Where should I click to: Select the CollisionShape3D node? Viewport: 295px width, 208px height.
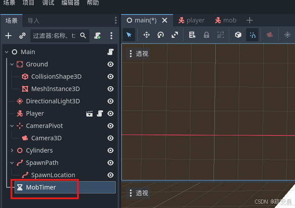(56, 77)
